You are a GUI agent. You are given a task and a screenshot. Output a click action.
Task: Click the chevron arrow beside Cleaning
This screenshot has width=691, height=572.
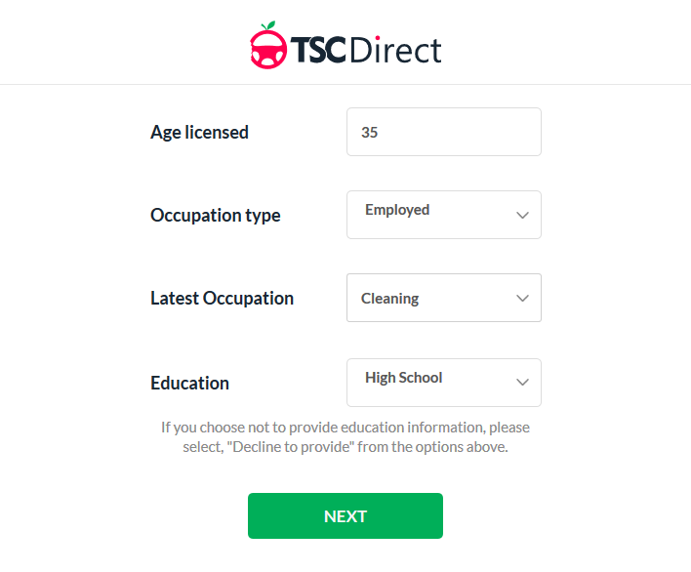(x=522, y=299)
